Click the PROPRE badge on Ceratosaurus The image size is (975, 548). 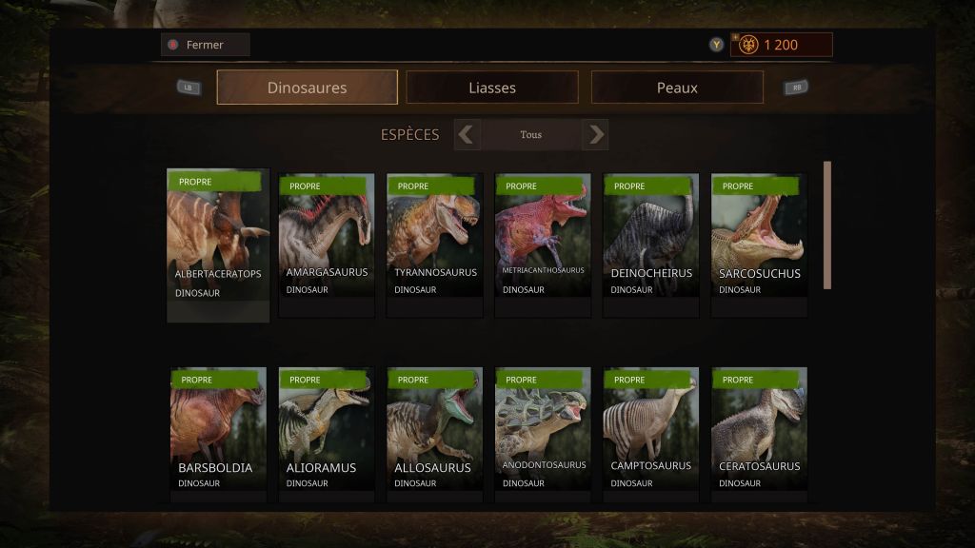(755, 380)
